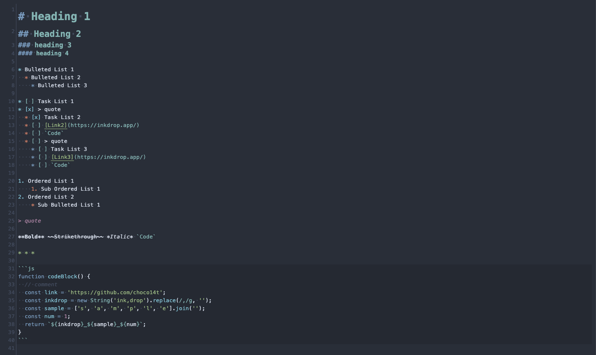The height and width of the screenshot is (355, 596).
Task: Click line number 41 in the gutter
Action: coord(11,348)
